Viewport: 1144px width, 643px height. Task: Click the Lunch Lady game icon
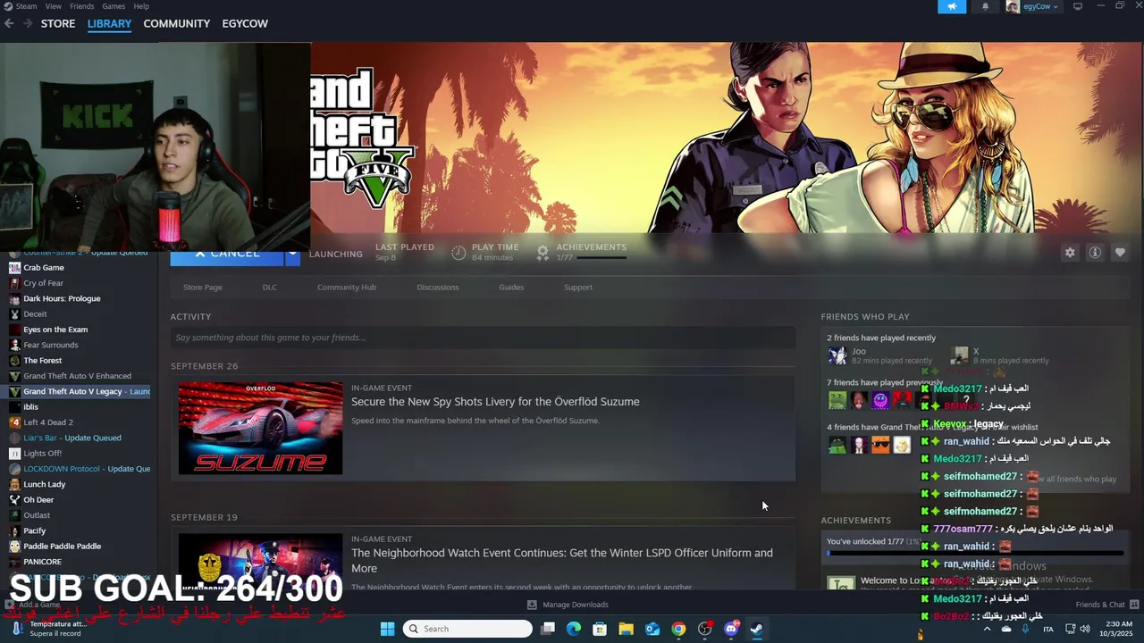click(14, 484)
